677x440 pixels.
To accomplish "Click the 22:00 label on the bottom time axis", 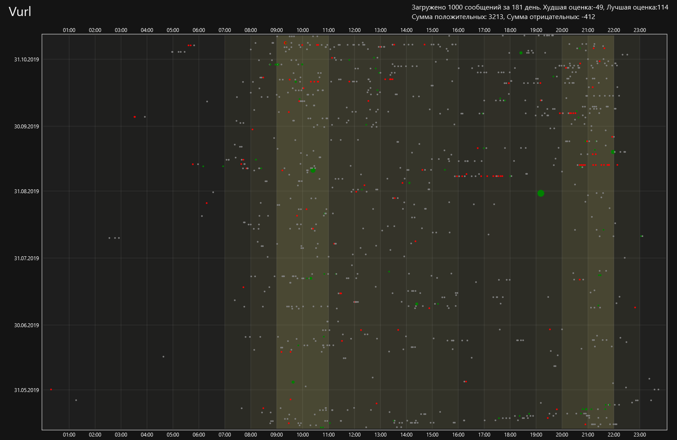I will pyautogui.click(x=614, y=434).
